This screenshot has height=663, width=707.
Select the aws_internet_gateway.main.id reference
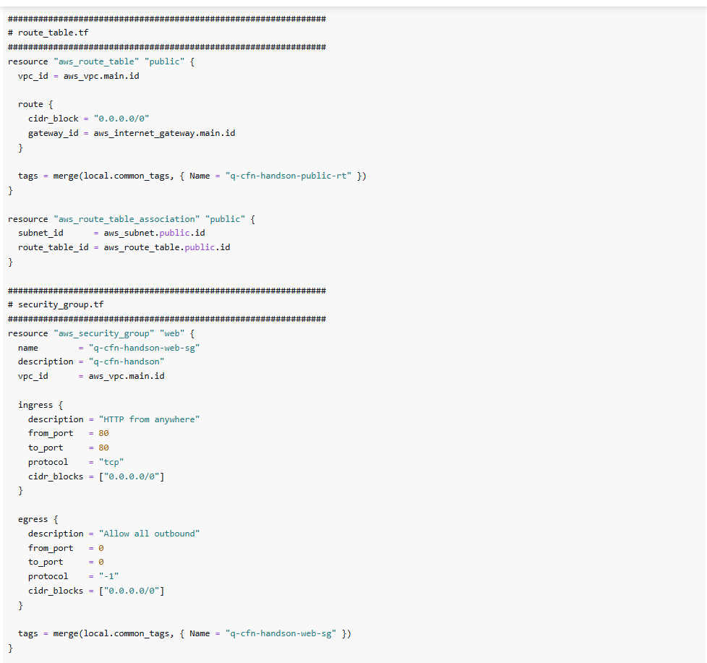click(165, 133)
